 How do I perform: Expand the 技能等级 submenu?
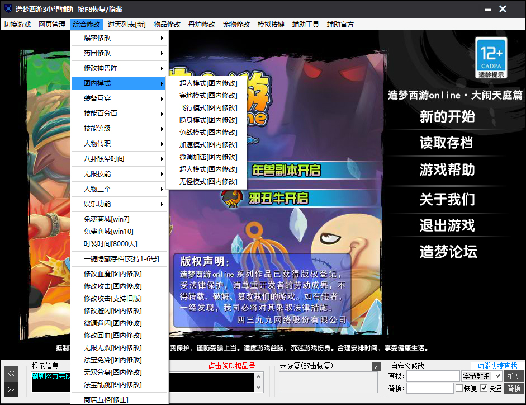119,129
